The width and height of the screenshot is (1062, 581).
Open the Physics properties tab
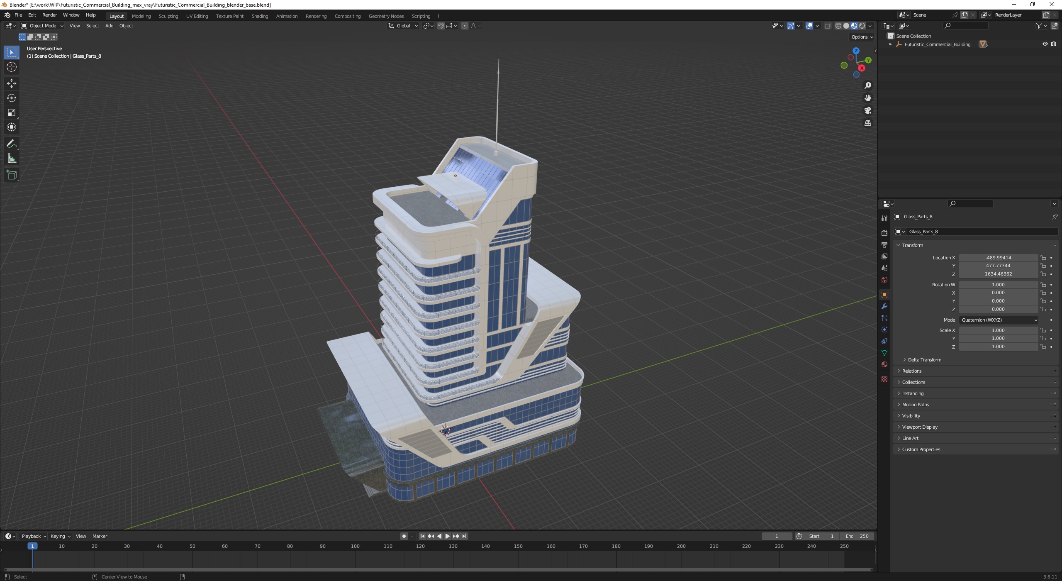884,330
